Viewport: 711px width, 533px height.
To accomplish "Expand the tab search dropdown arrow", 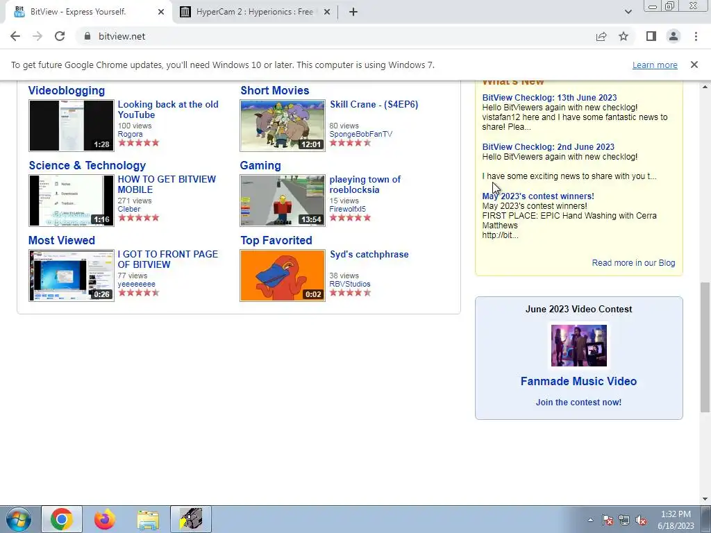I will [628, 12].
